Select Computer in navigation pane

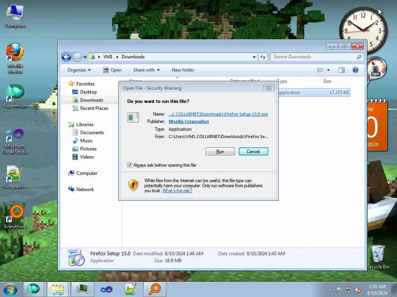pos(87,173)
